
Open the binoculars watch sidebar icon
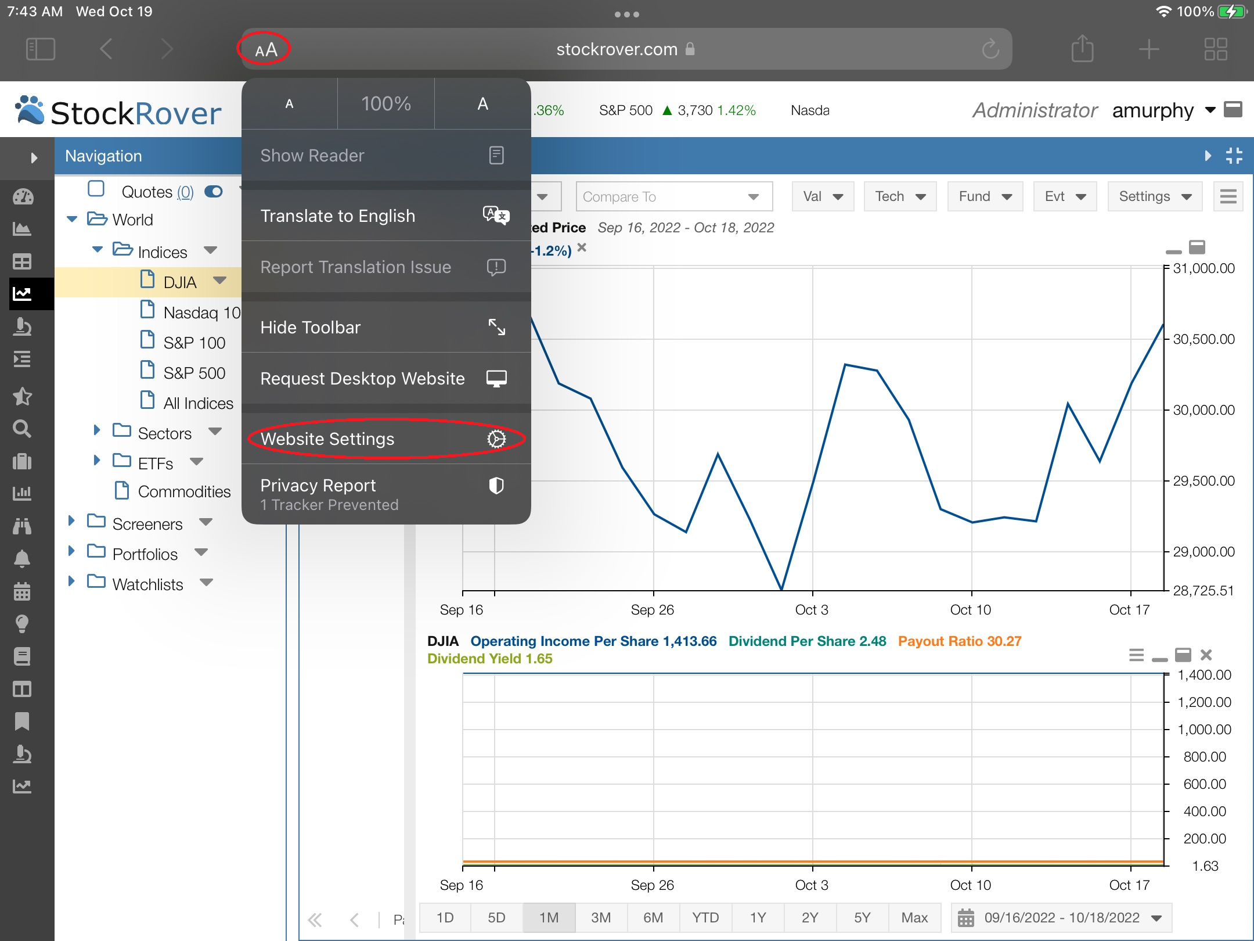23,526
